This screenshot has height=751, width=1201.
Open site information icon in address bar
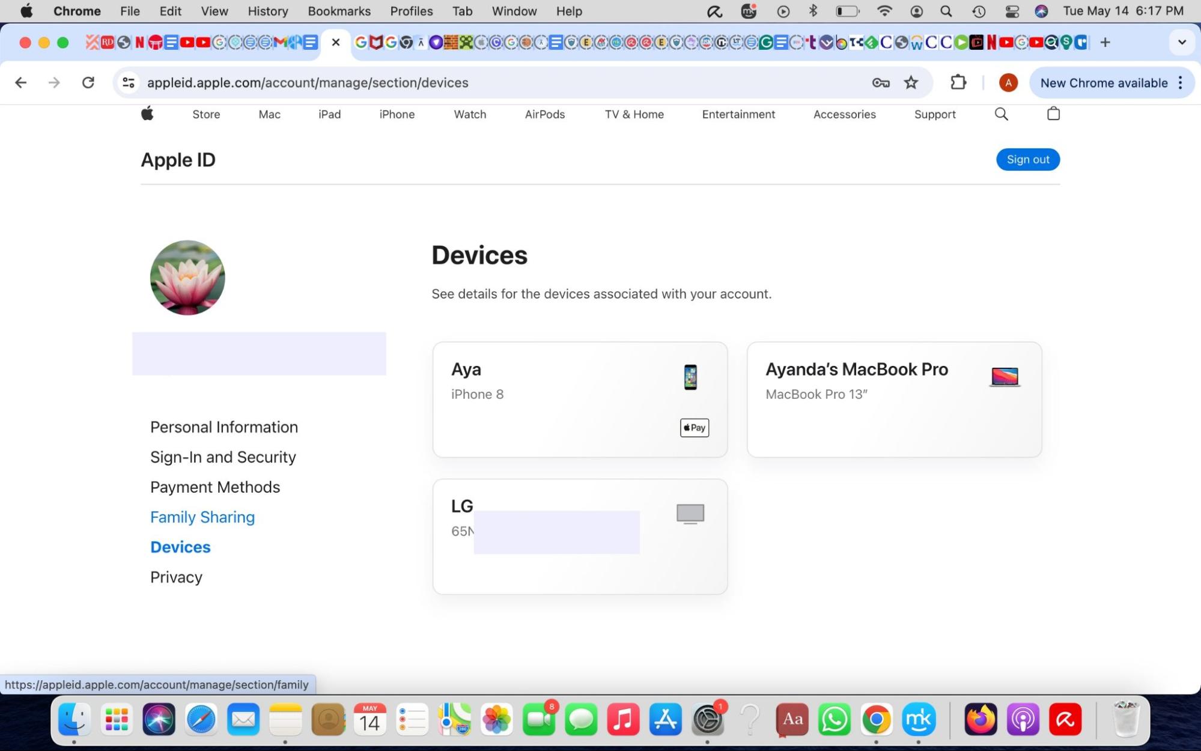tap(129, 83)
